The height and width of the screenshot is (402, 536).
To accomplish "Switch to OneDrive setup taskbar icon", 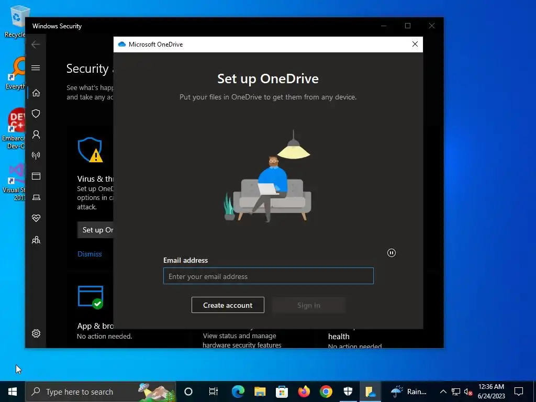I will (370, 392).
